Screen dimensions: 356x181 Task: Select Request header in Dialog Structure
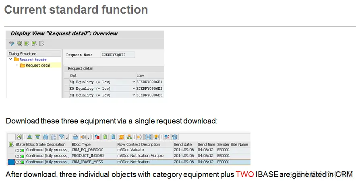pyautogui.click(x=33, y=60)
